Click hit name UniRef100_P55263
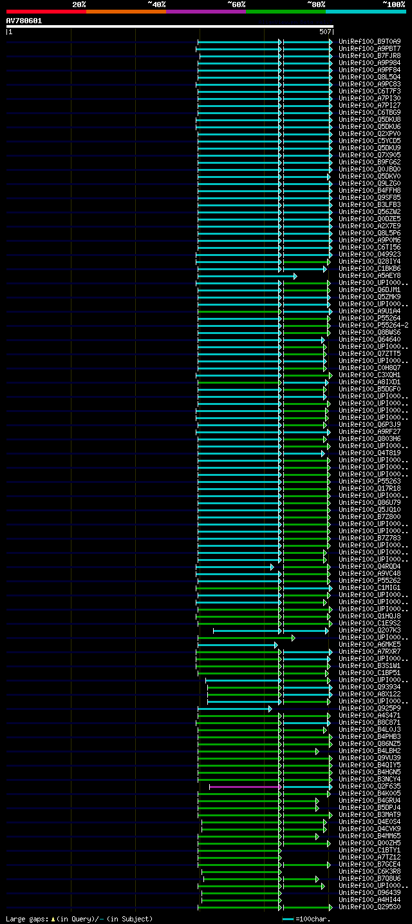Screen dimensions: 412x924 370,482
